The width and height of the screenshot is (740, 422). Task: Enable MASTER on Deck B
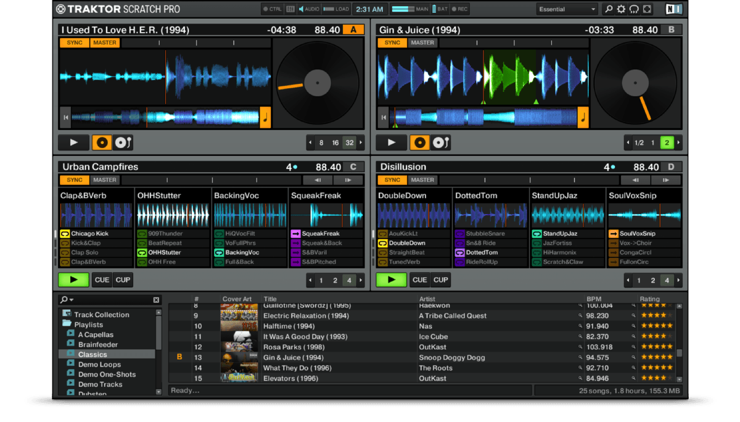point(422,43)
